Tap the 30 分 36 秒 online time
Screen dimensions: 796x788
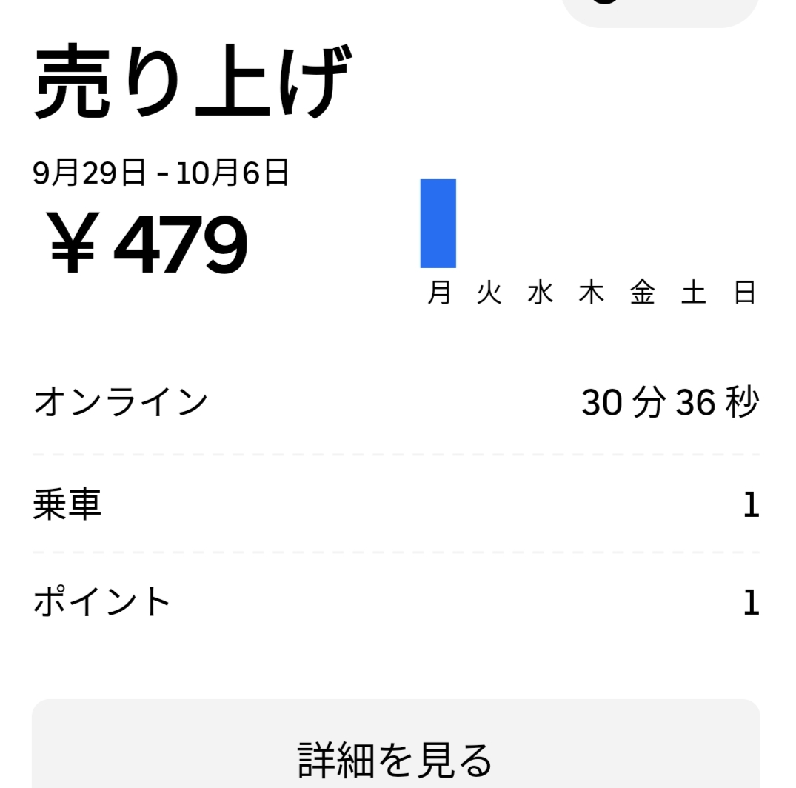point(670,402)
